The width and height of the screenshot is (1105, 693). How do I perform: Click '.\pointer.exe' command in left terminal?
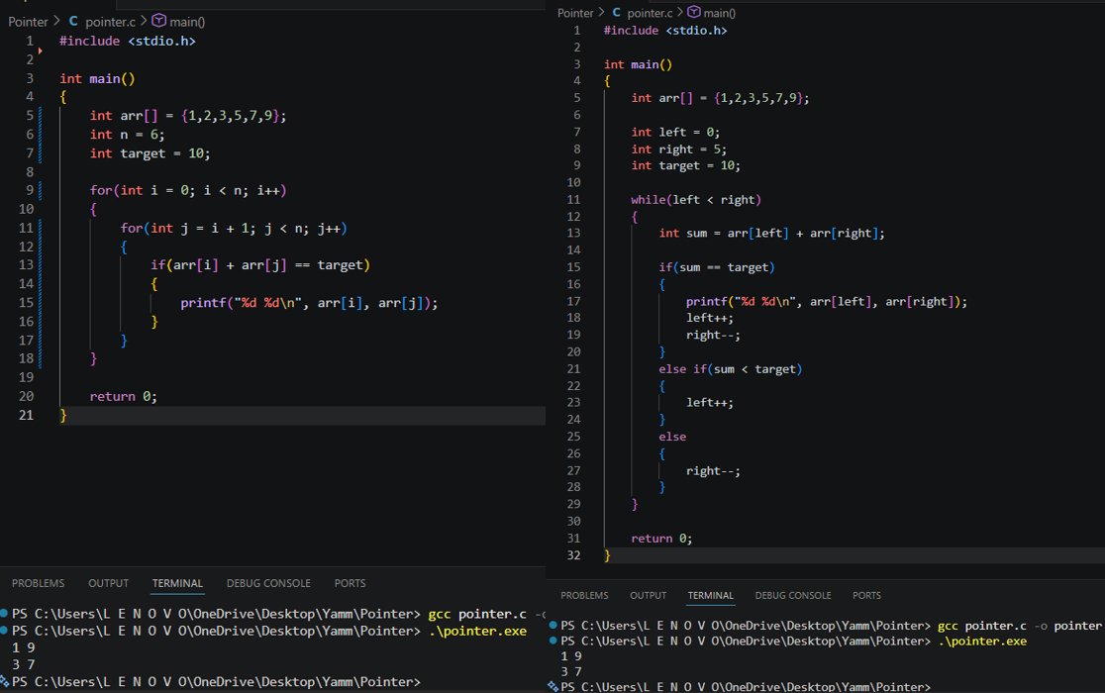[477, 631]
